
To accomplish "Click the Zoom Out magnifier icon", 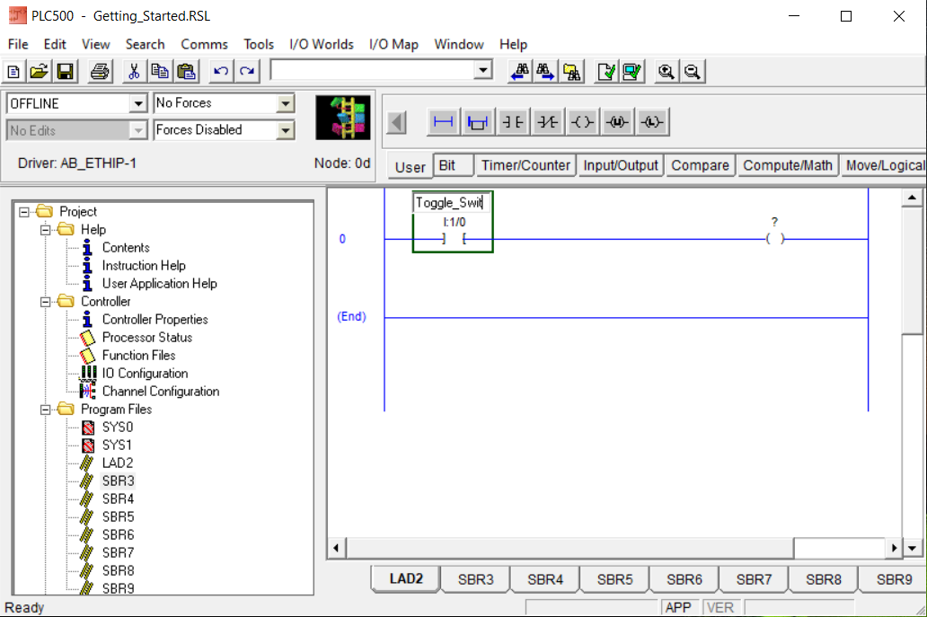I will point(693,72).
